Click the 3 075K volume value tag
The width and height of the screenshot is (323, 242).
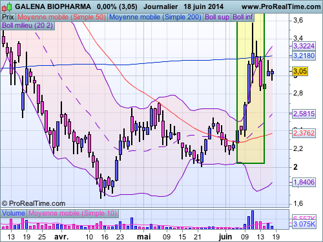click(304, 224)
